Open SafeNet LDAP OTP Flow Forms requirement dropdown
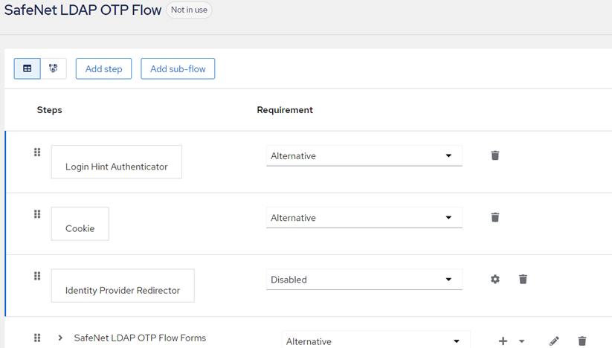The image size is (612, 348). (376, 341)
